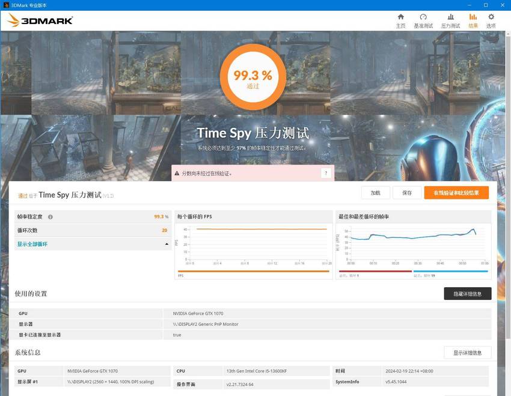Click the info icon next to 帧率稳定度
This screenshot has height=396, width=511.
(50, 217)
